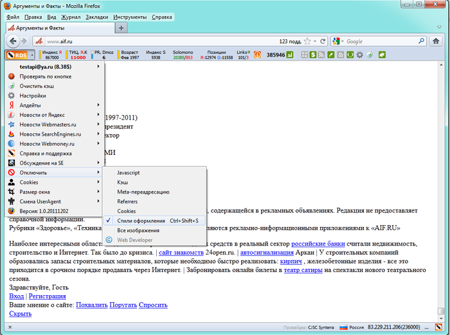The width and height of the screenshot is (450, 335).
Task: Go to the Home page icon
Action: pyautogui.click(x=436, y=41)
